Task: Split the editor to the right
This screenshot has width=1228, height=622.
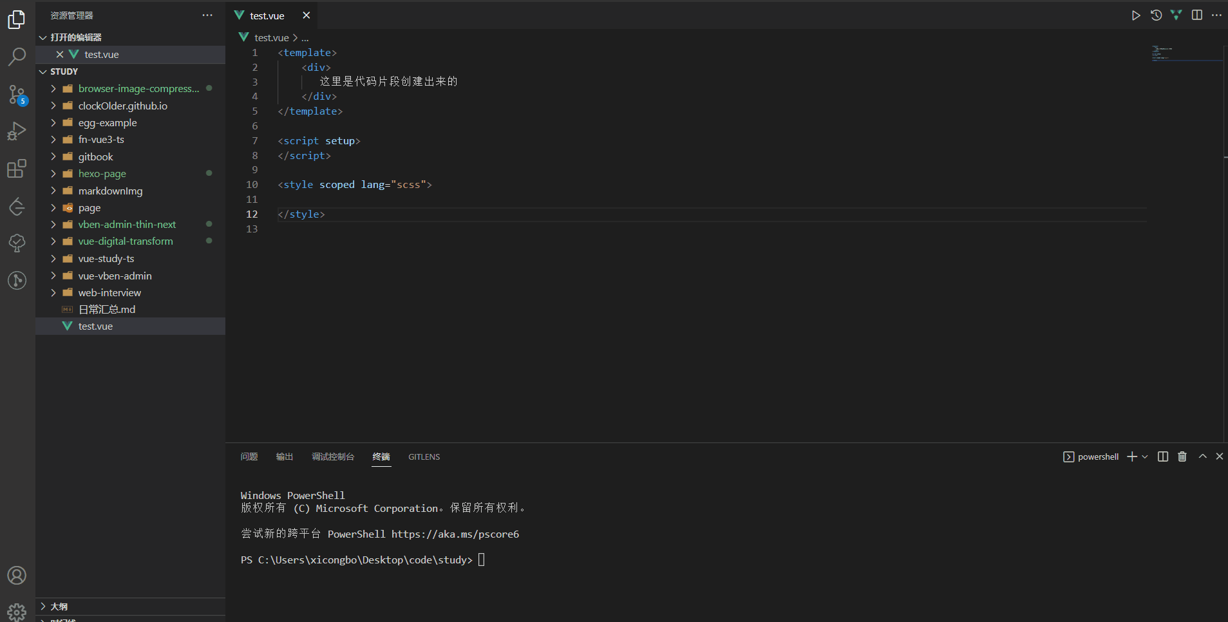Action: (1197, 15)
